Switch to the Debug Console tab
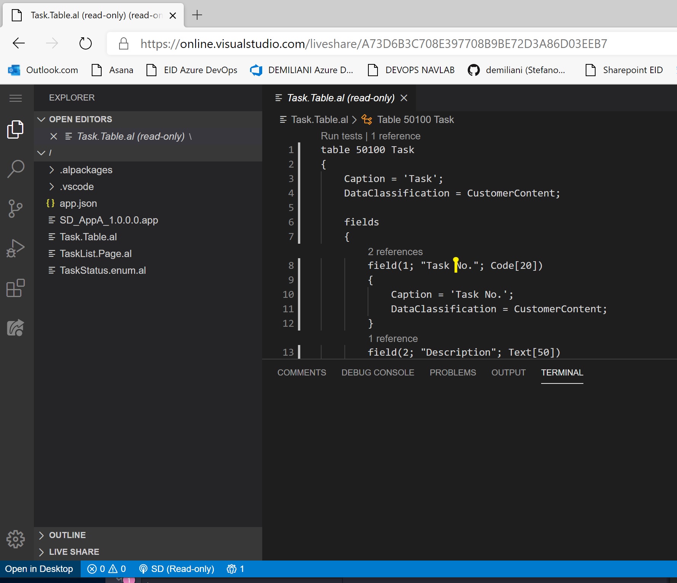The image size is (677, 583). tap(378, 372)
